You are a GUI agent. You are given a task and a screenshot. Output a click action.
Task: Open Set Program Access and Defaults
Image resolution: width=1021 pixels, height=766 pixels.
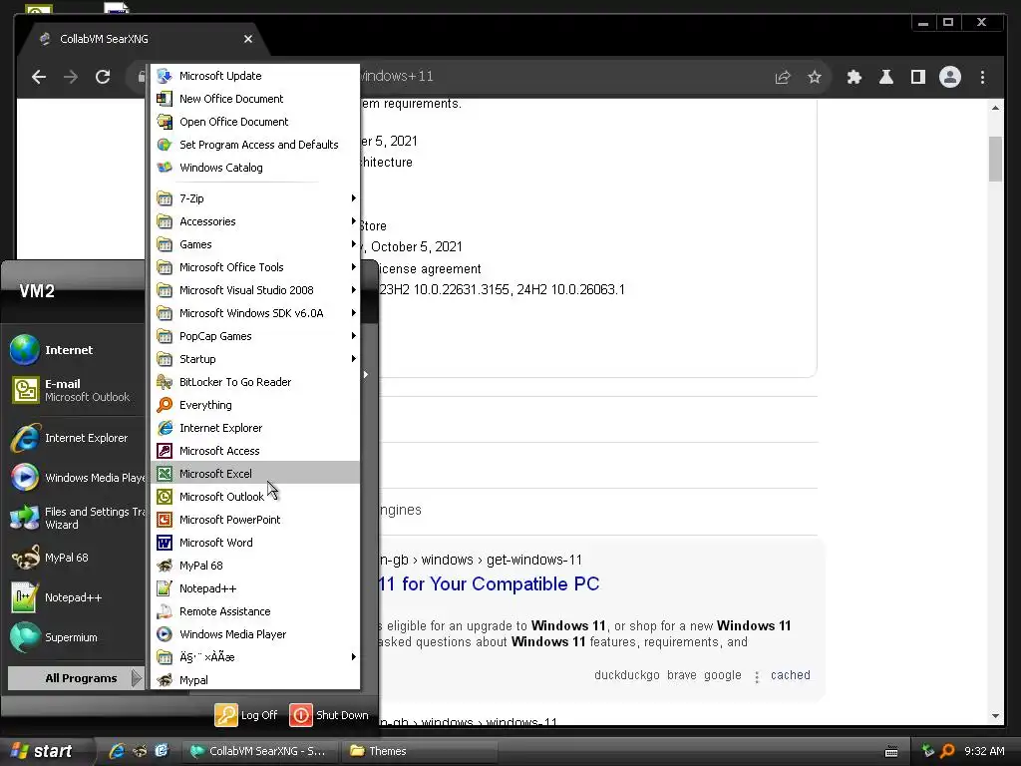click(x=254, y=145)
